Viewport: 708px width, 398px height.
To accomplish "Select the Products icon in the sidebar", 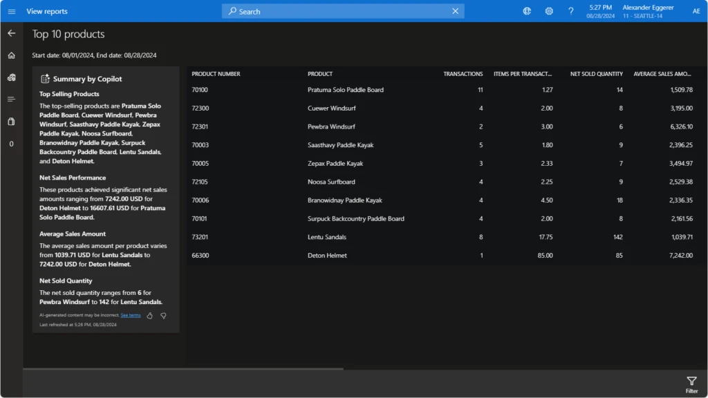I will (11, 77).
